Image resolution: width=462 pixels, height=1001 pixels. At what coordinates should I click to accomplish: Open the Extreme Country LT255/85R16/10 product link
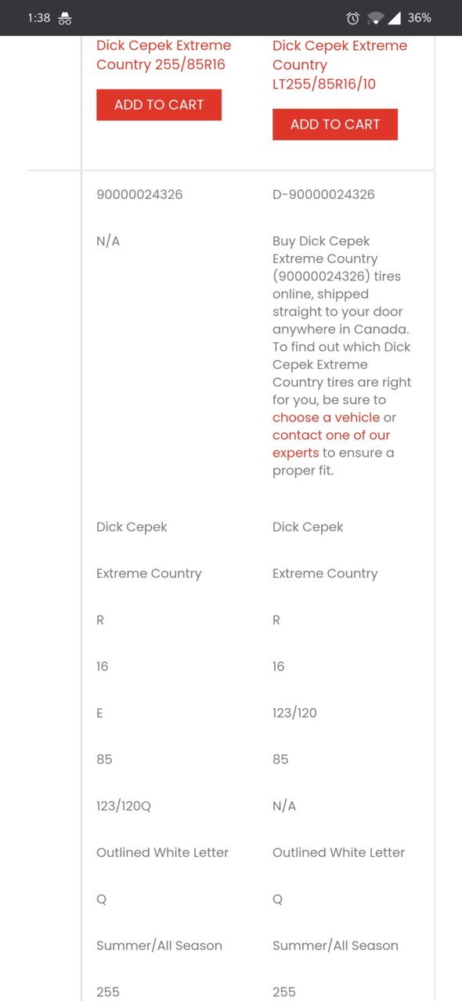click(x=340, y=64)
